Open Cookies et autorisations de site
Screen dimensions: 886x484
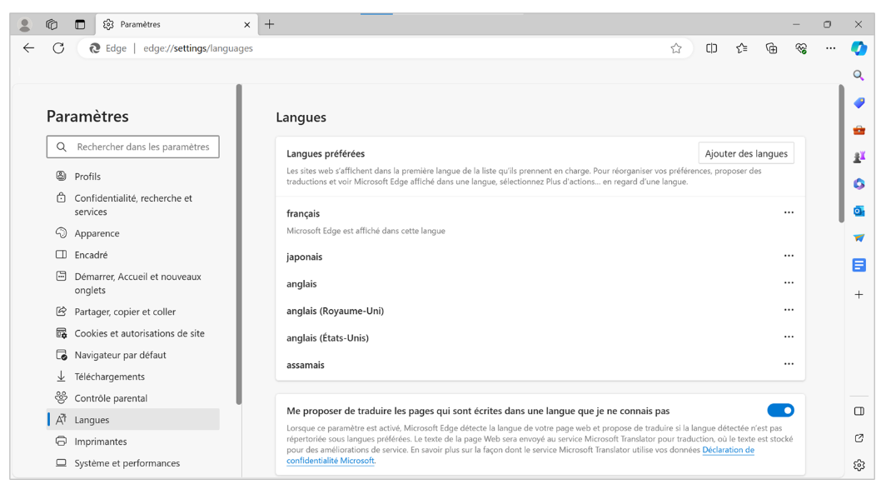click(x=132, y=333)
